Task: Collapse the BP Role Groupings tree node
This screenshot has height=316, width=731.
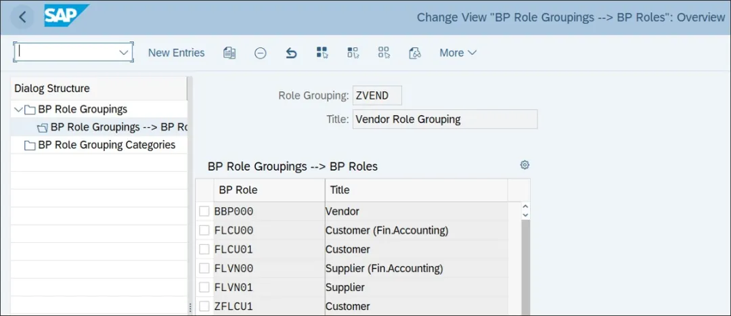Action: click(x=18, y=110)
